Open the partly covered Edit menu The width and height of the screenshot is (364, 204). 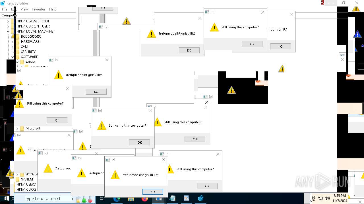click(x=14, y=9)
